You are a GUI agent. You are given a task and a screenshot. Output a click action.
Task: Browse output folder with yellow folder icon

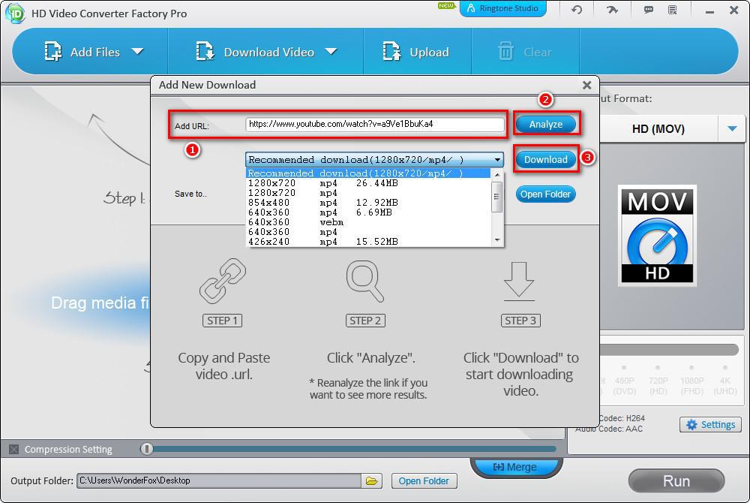point(370,480)
